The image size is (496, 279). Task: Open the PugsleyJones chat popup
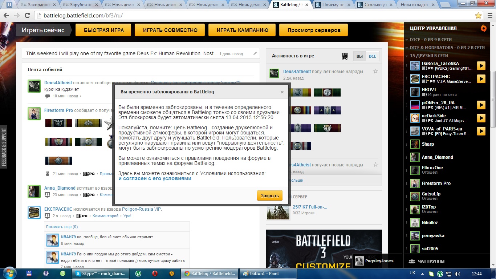pos(378,261)
